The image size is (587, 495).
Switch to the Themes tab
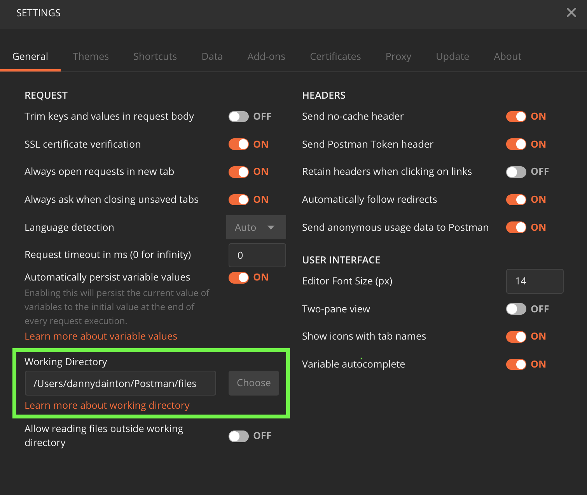91,56
